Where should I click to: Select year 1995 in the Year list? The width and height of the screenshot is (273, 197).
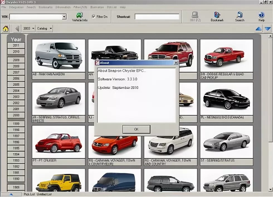point(16,148)
